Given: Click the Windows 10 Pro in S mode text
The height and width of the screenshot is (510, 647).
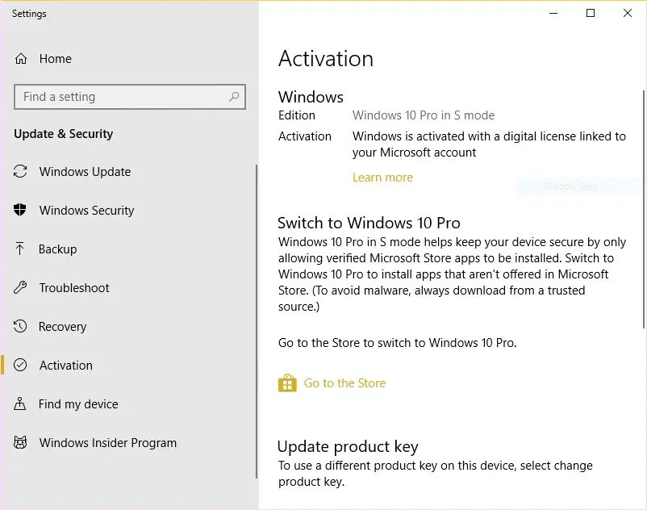Looking at the screenshot, I should (x=424, y=115).
